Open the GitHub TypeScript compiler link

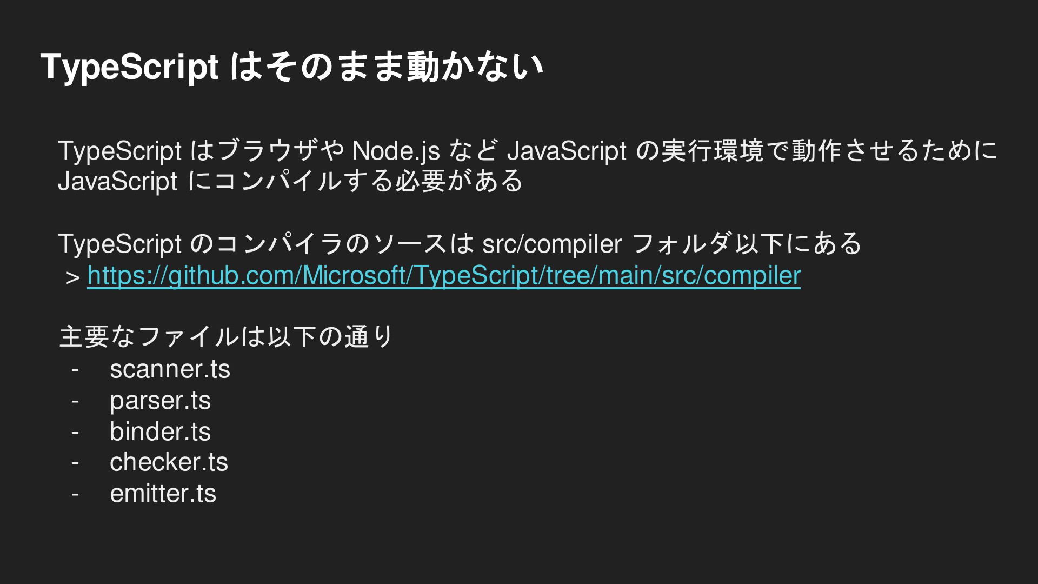(x=443, y=275)
